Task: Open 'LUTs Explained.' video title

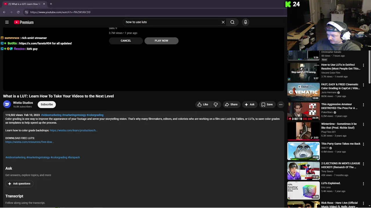Action: (x=331, y=183)
